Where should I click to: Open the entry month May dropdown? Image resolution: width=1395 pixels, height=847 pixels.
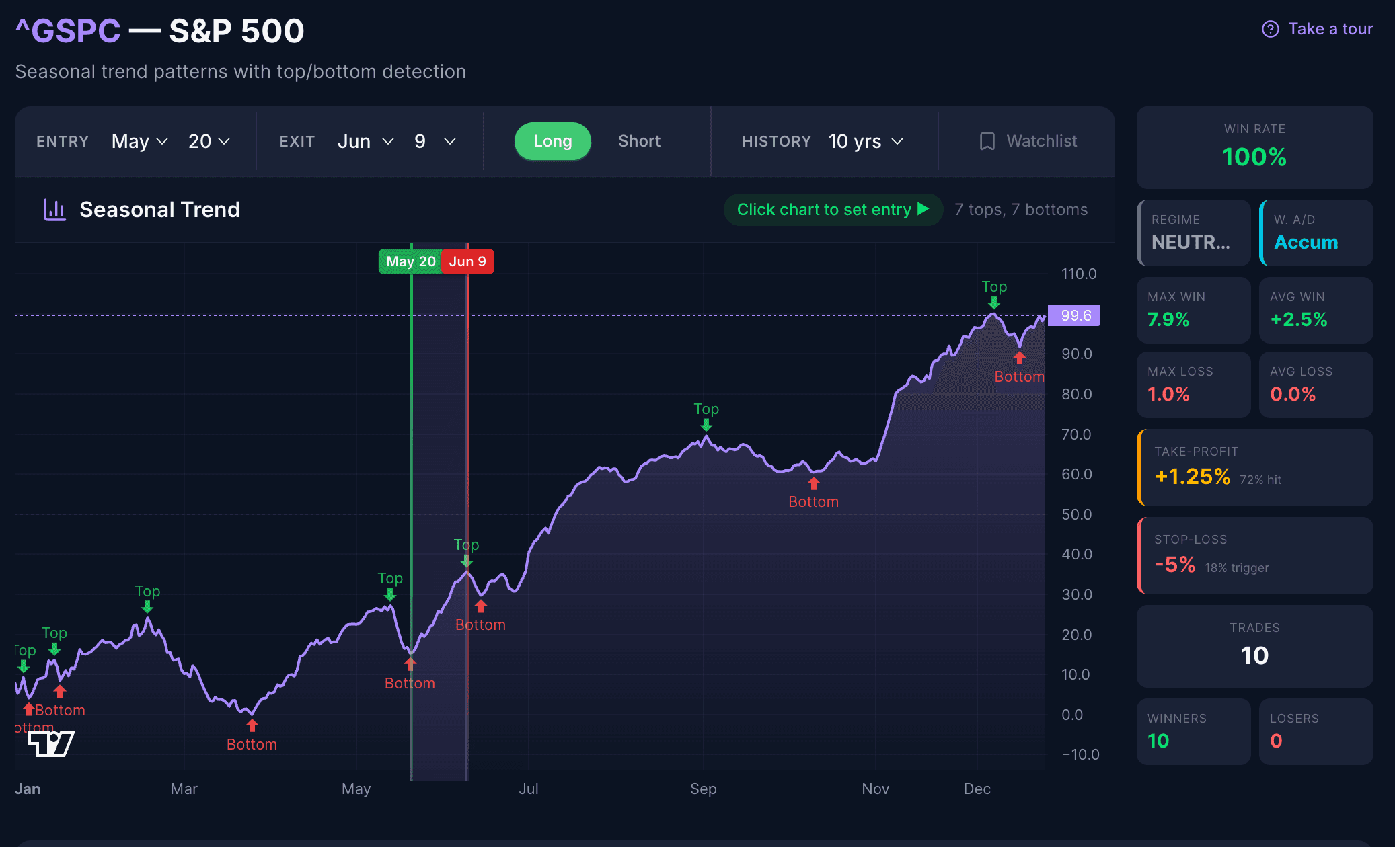139,141
